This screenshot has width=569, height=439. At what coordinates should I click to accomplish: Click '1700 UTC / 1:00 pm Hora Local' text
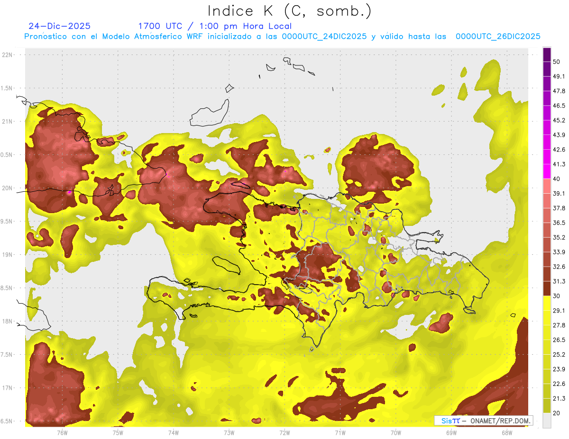215,26
